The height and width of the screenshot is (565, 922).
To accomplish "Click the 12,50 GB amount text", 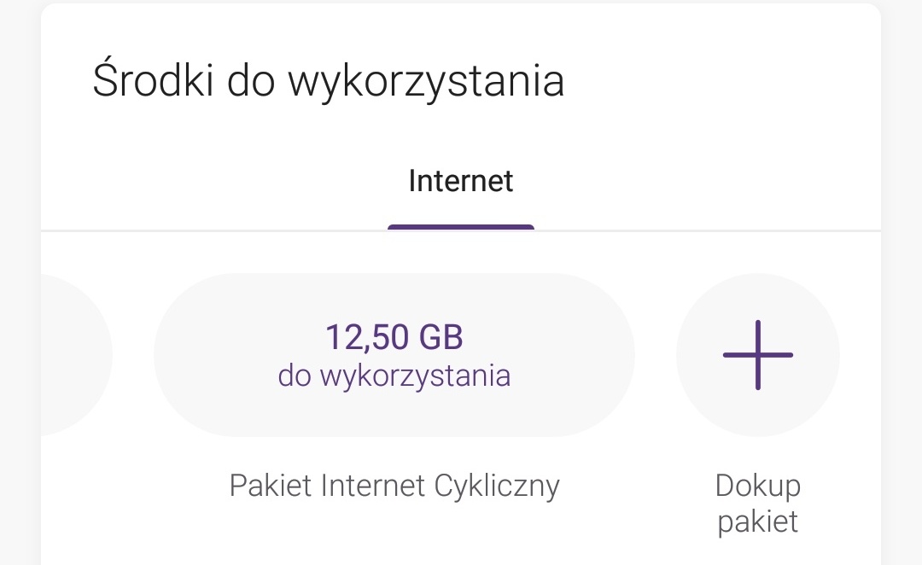I will coord(394,338).
